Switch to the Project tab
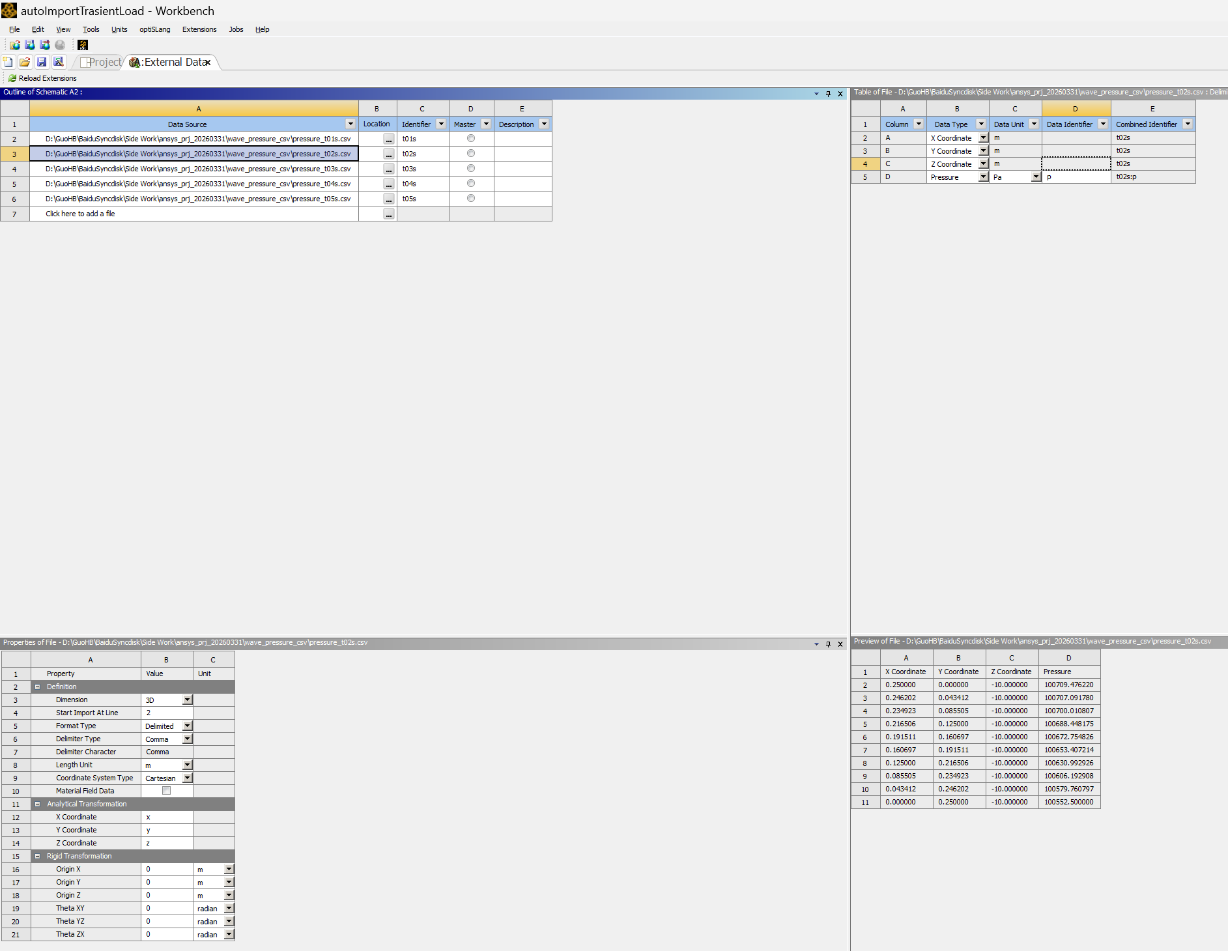Viewport: 1228px width, 951px height. 100,62
